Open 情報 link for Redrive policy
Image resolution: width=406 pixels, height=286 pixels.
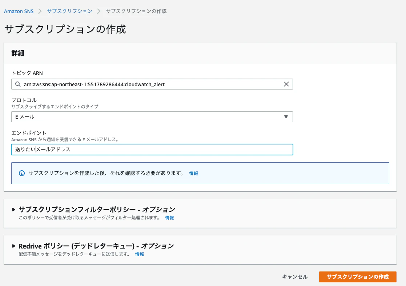point(139,254)
